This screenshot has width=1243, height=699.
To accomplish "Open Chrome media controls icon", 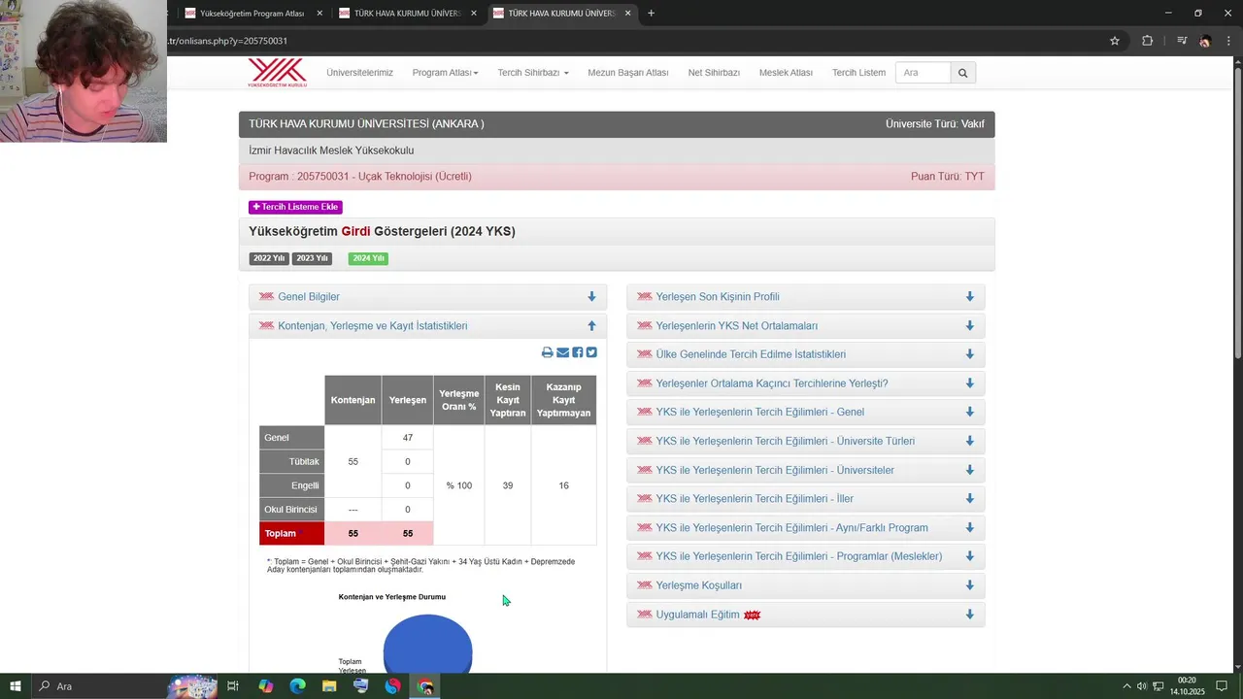I will tap(1181, 41).
